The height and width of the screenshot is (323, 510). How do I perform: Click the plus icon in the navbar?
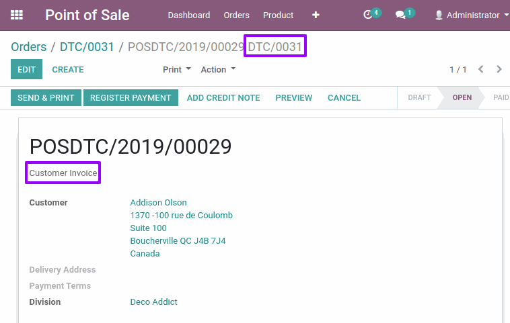click(316, 15)
